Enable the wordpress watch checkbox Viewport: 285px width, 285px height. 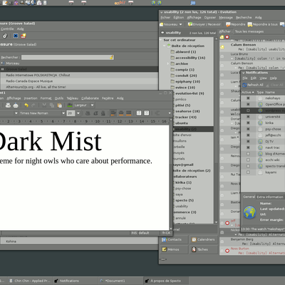click(x=248, y=110)
